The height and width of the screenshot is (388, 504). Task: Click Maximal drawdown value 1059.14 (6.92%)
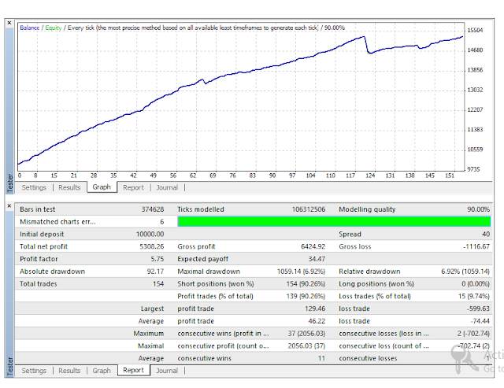click(x=301, y=272)
